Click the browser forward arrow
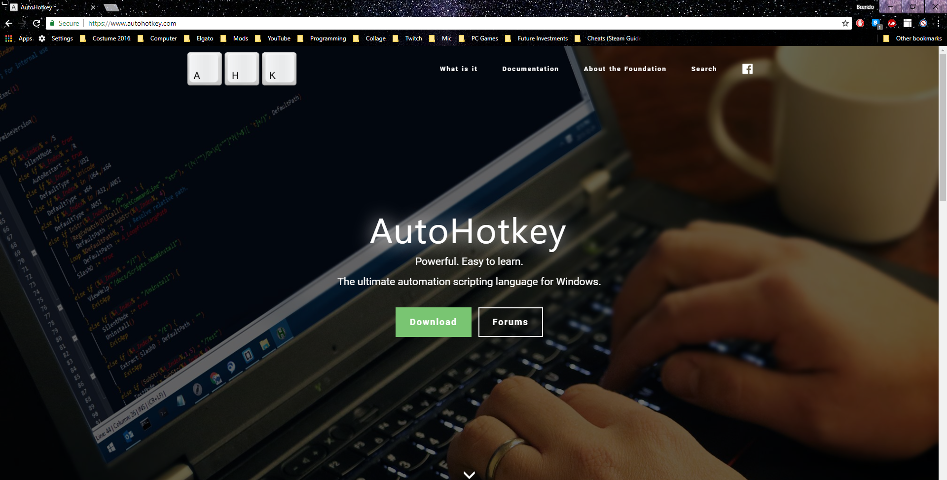The width and height of the screenshot is (947, 480). point(23,23)
